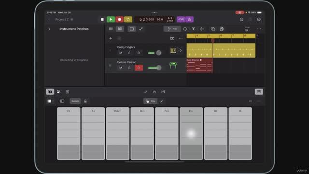309x174 pixels.
Task: Tap the track header import icon
Action: coord(172,38)
